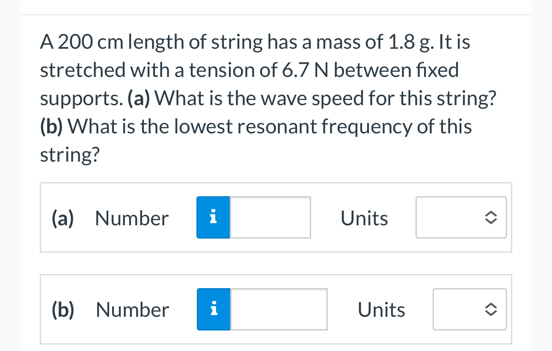Click inside the Number field for part (a)

point(270,217)
